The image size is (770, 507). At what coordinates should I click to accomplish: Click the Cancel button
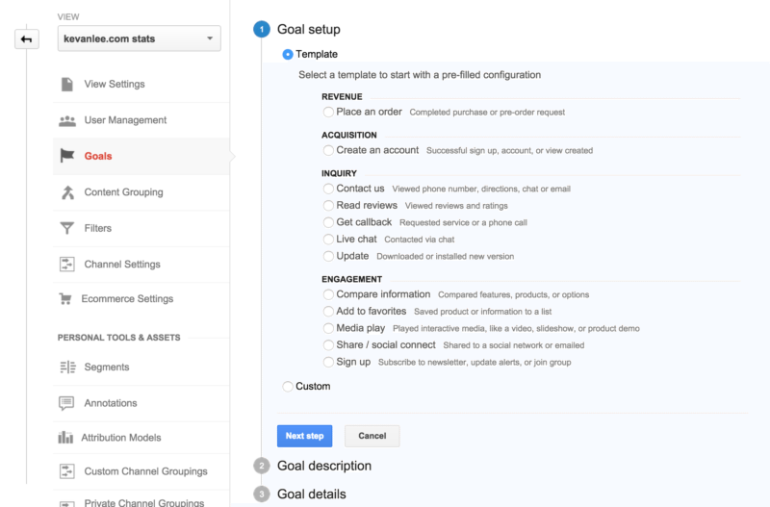[x=372, y=436]
